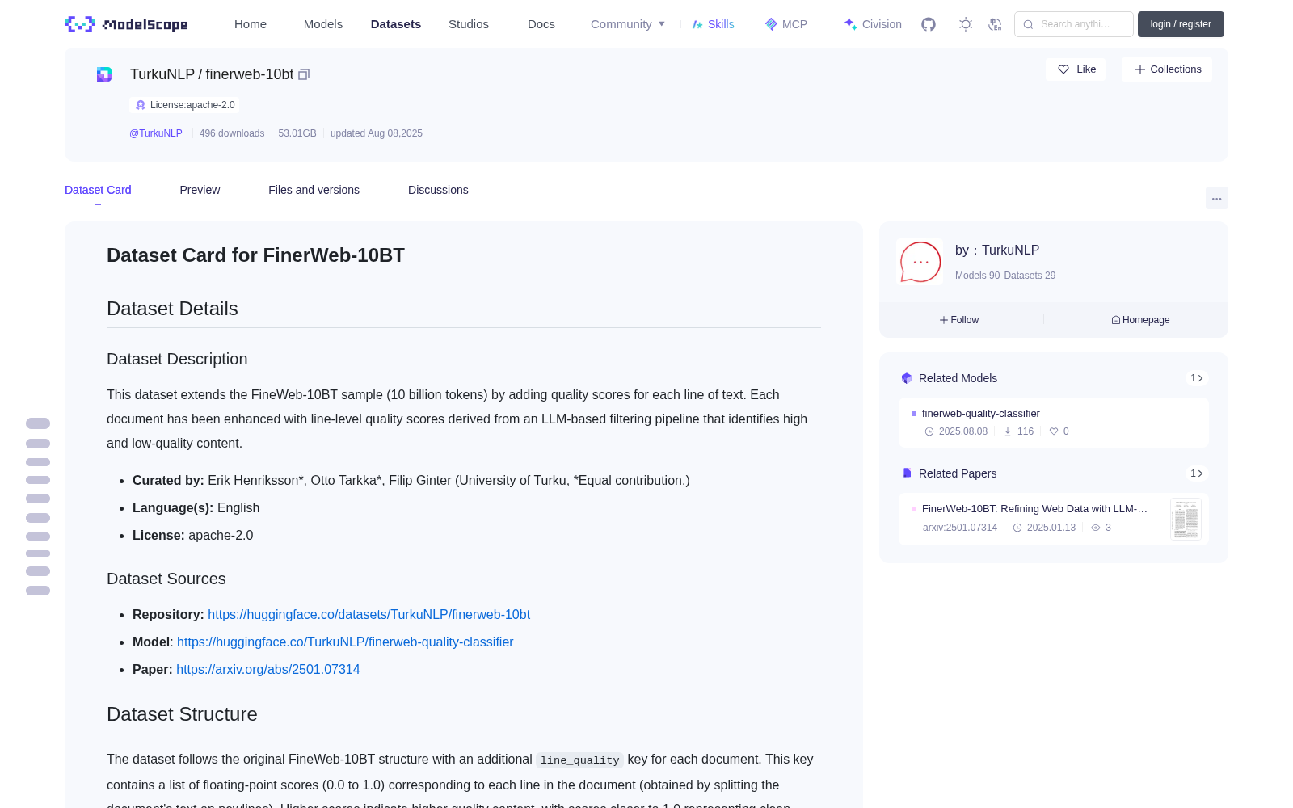Viewport: 1293px width, 808px height.
Task: Click the plus icon on Collections
Action: click(1140, 69)
